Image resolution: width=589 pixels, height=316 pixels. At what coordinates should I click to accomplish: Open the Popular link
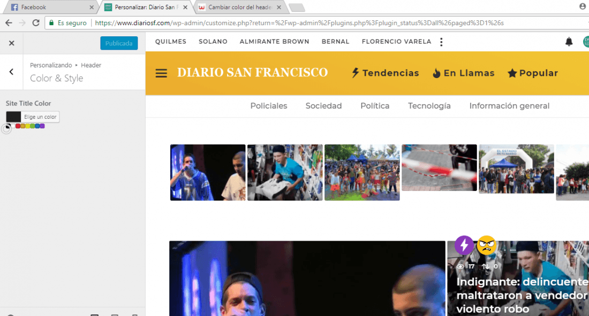[x=533, y=73]
